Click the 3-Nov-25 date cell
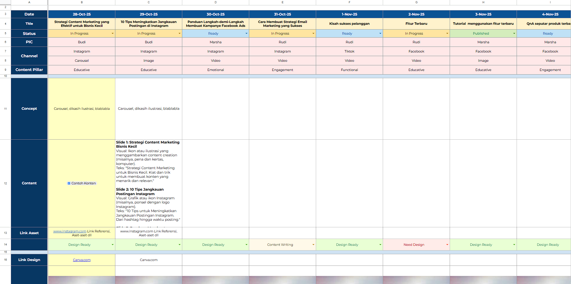Image resolution: width=571 pixels, height=284 pixels. 483,14
